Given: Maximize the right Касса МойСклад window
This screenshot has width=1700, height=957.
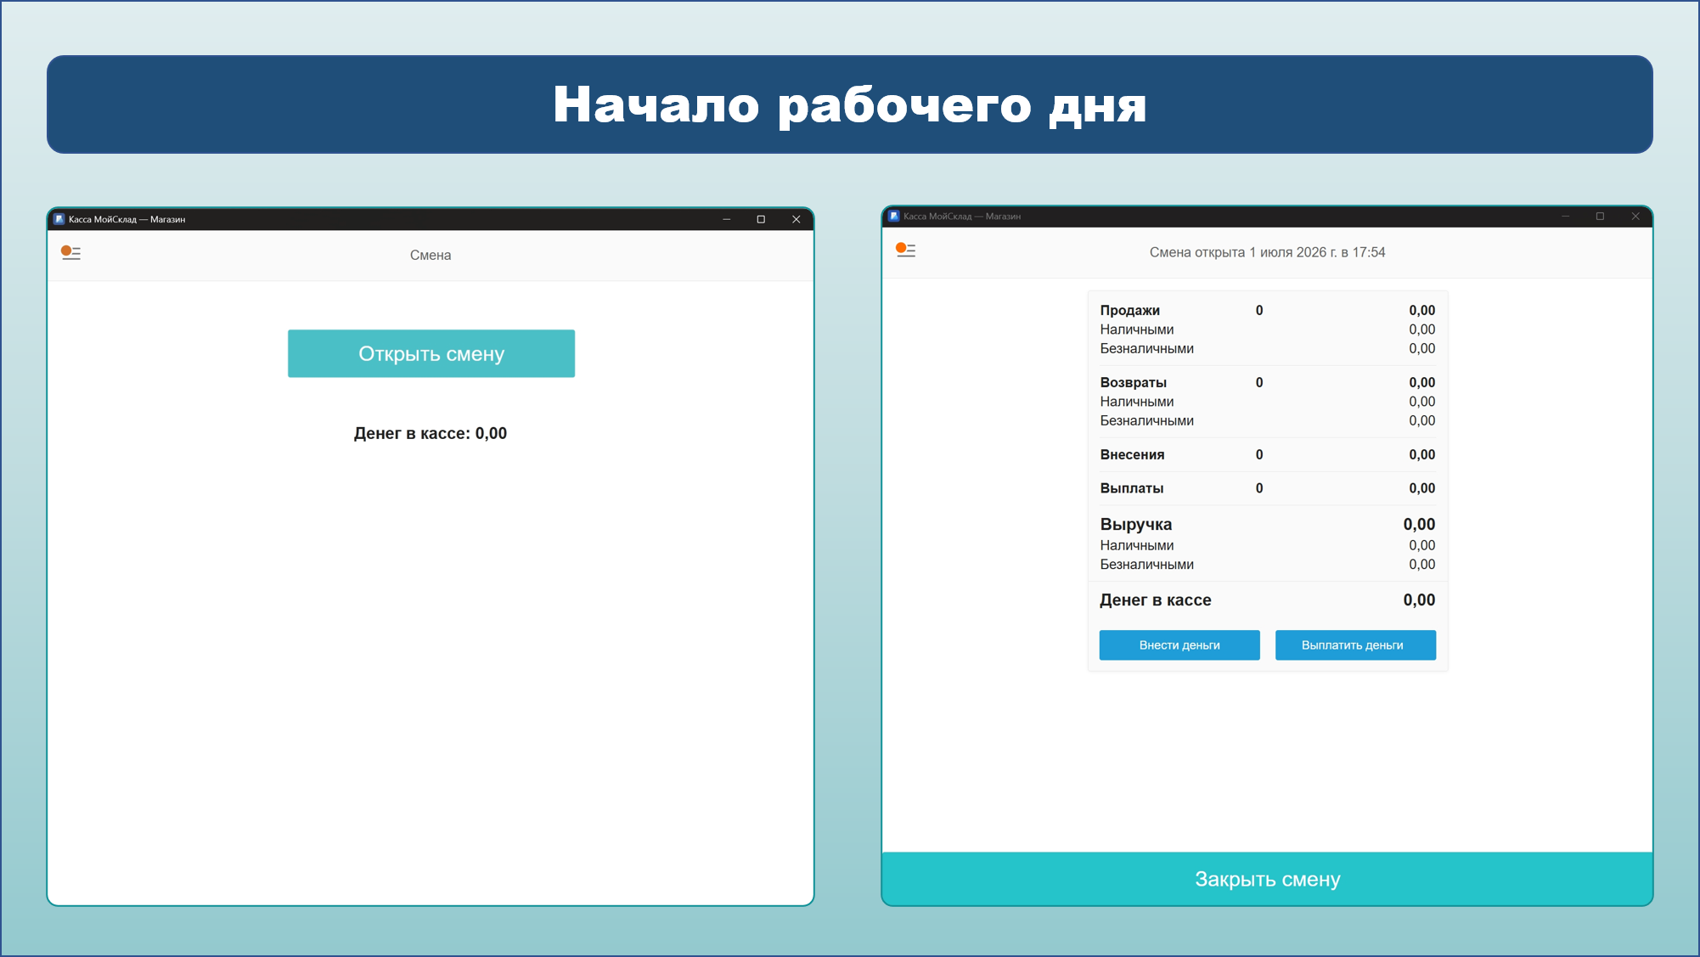Looking at the screenshot, I should [1600, 217].
